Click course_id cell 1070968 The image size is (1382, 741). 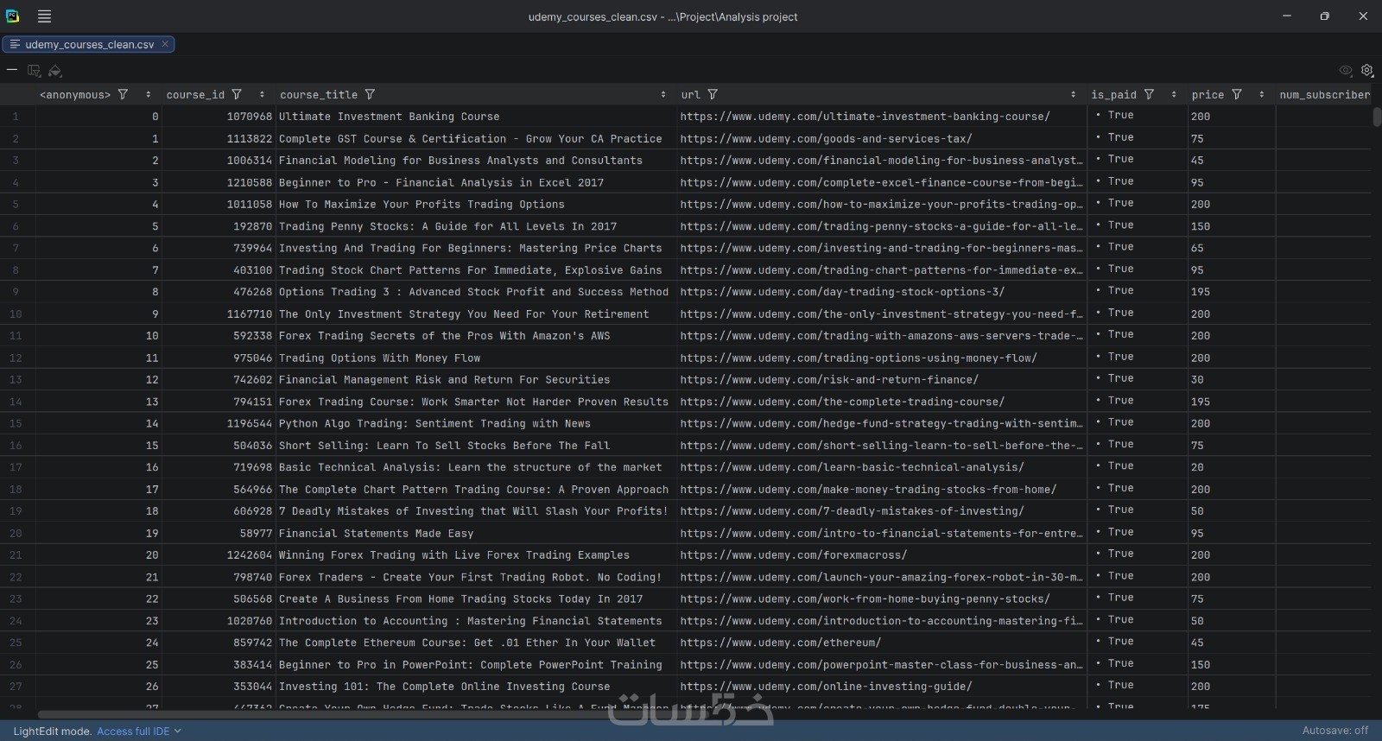[x=219, y=117]
